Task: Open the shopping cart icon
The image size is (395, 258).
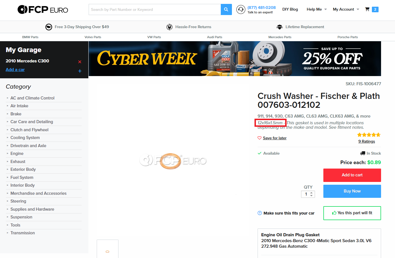Action: pos(367,9)
